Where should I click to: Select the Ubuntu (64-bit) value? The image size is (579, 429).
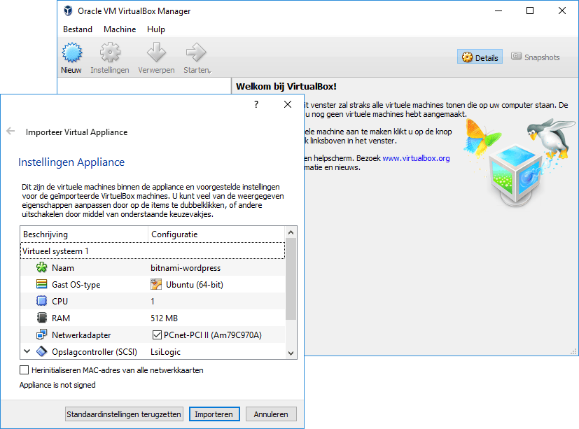coord(195,285)
